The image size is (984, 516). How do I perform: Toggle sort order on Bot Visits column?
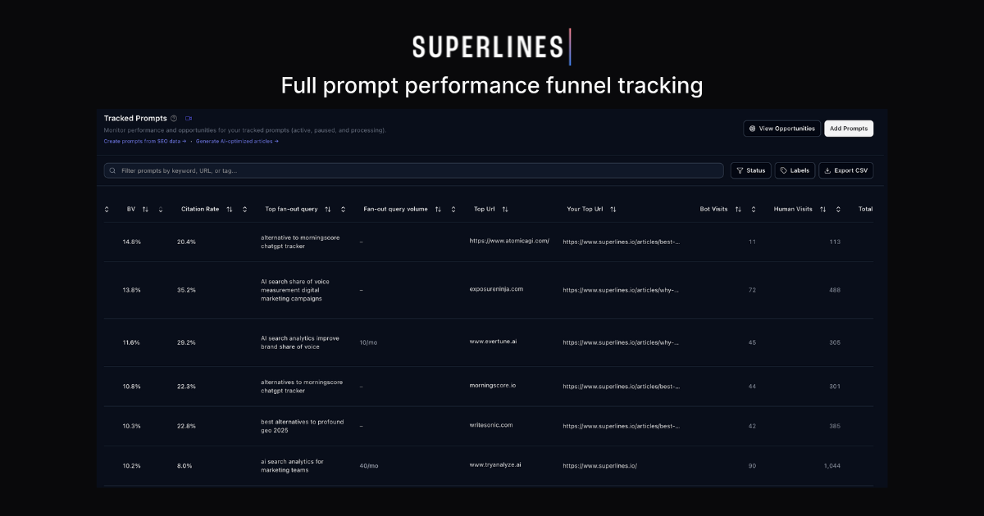(x=736, y=209)
